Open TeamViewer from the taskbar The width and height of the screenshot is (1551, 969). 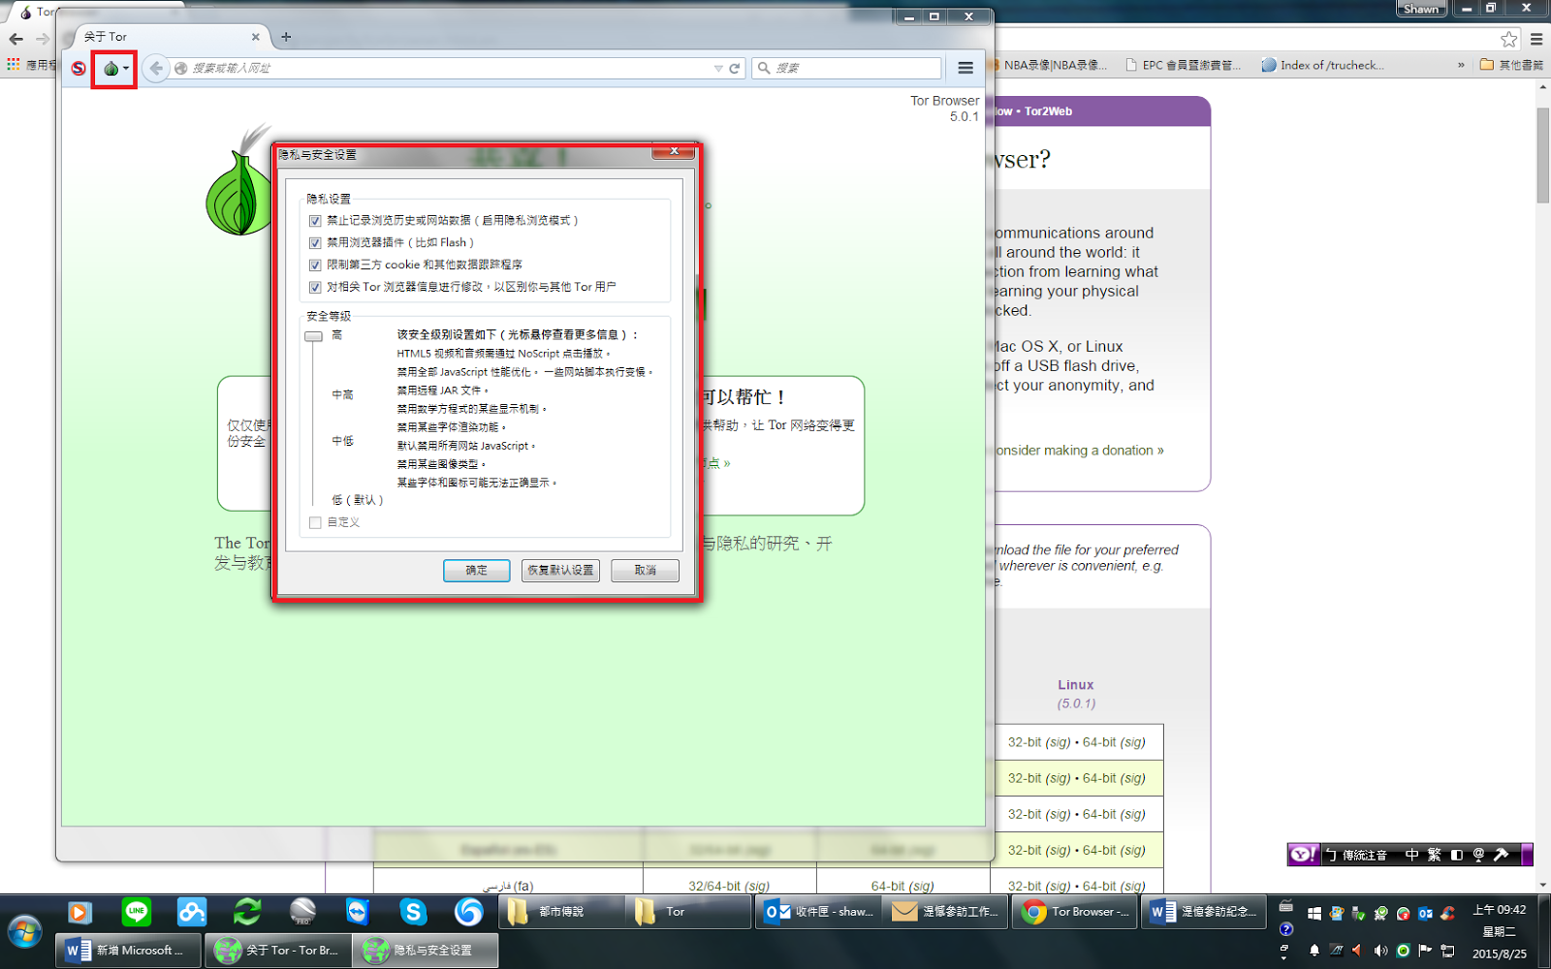[x=358, y=912]
